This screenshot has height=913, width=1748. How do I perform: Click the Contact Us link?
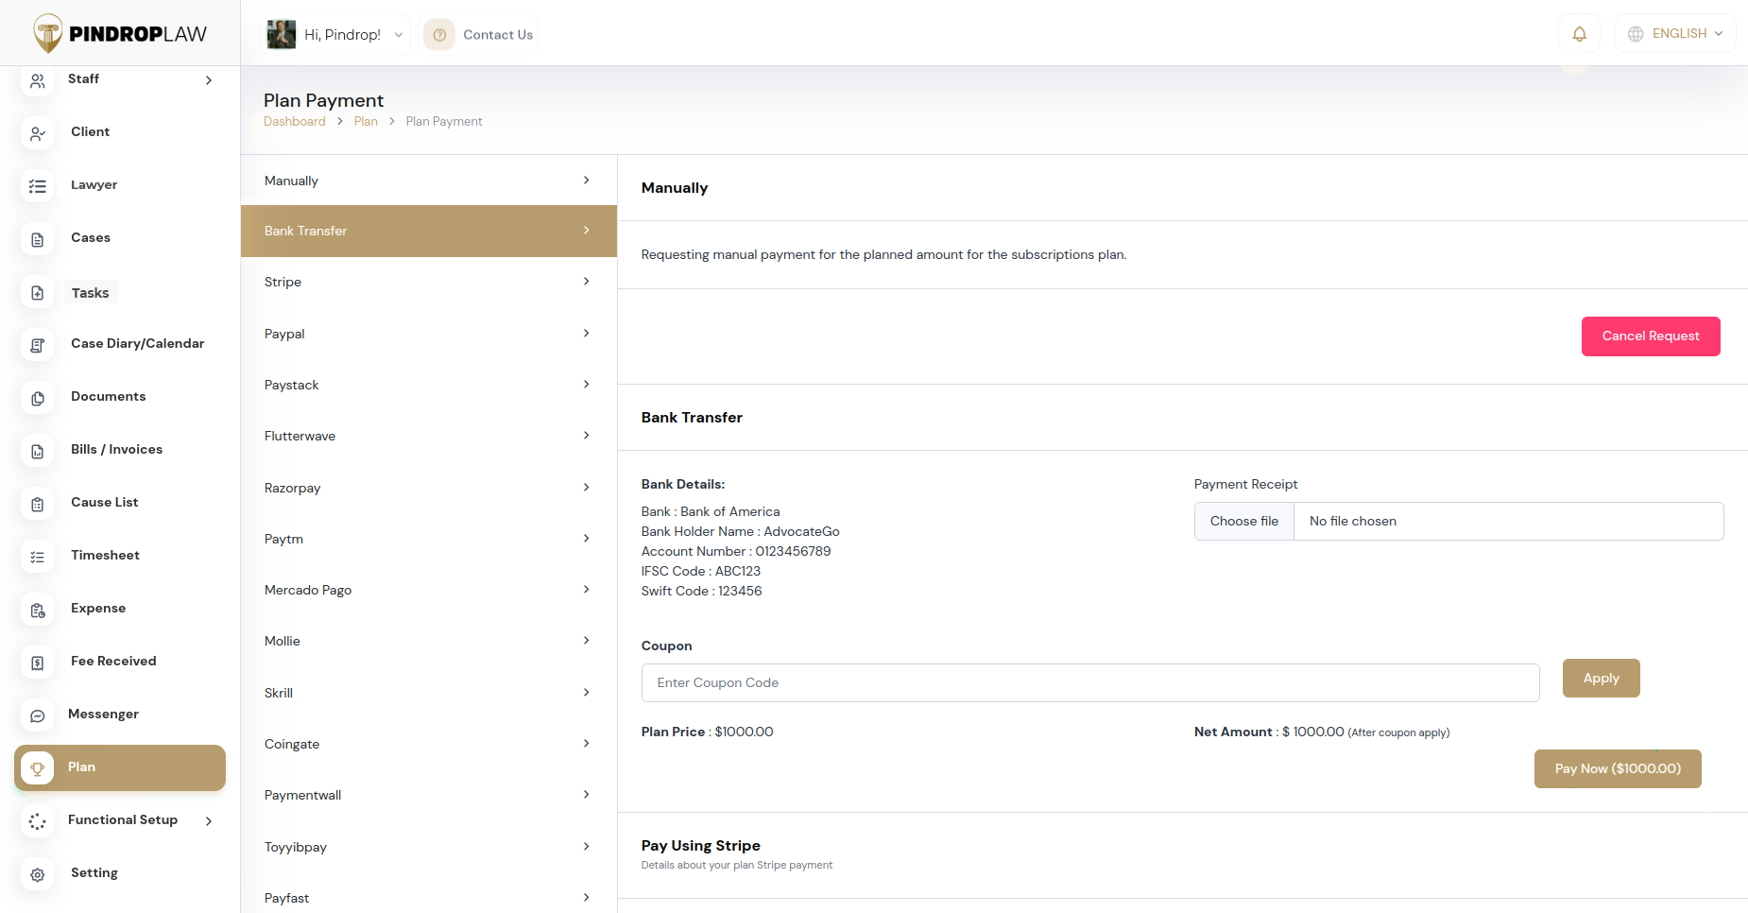click(x=498, y=35)
